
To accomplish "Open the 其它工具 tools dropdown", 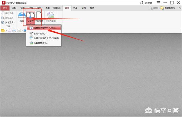I will coord(8,22).
